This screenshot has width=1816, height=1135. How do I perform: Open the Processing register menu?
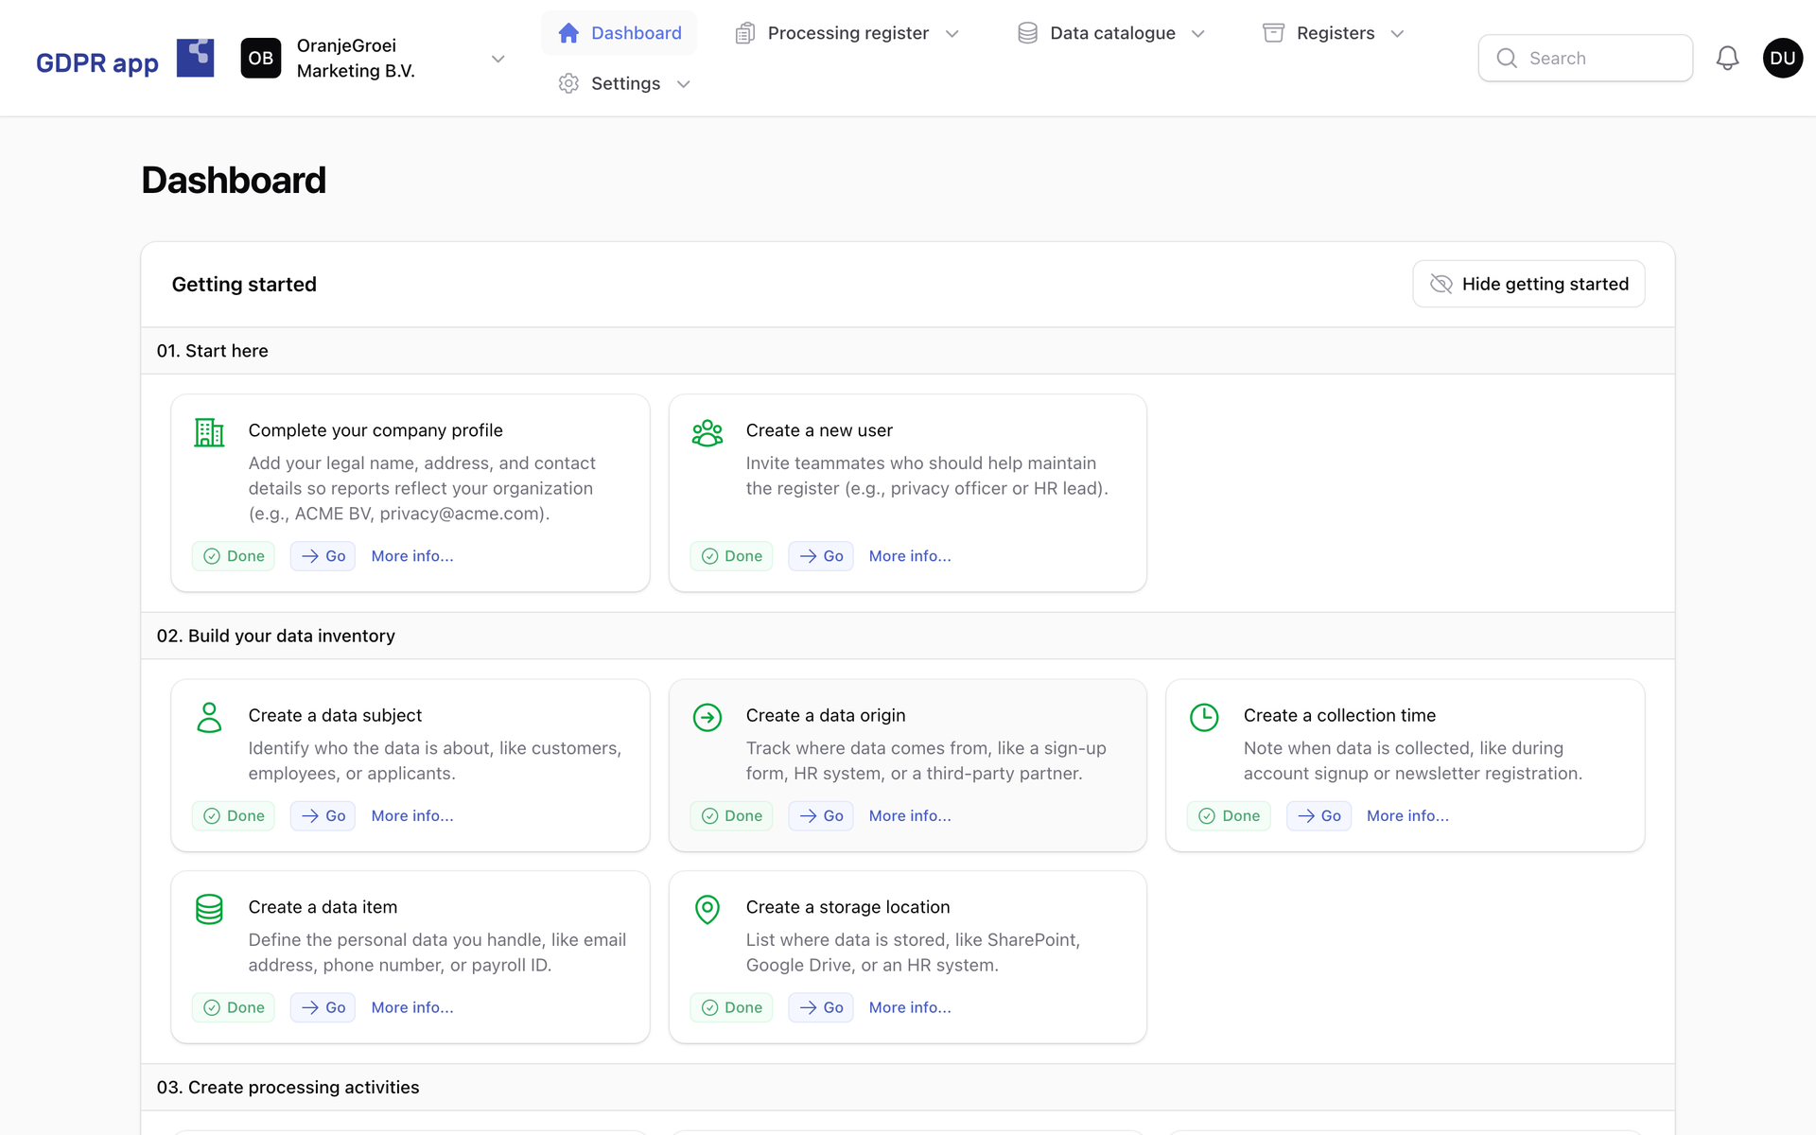click(847, 33)
